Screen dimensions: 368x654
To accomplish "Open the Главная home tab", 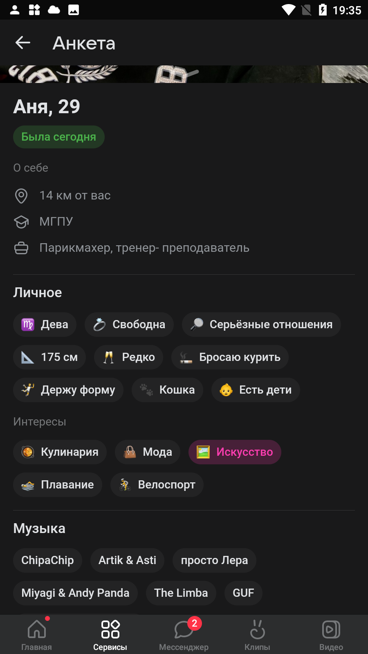I will (x=37, y=634).
